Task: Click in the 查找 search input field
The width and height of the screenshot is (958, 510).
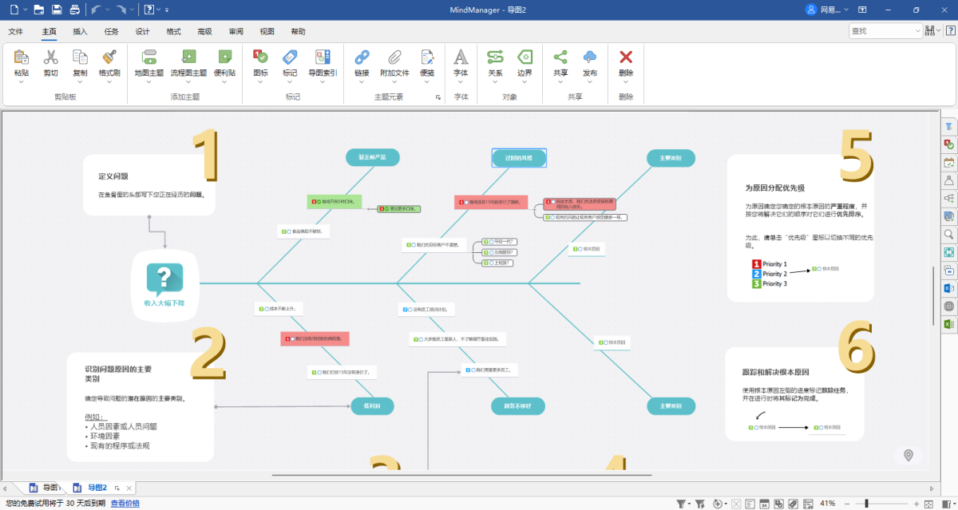Action: click(x=885, y=31)
